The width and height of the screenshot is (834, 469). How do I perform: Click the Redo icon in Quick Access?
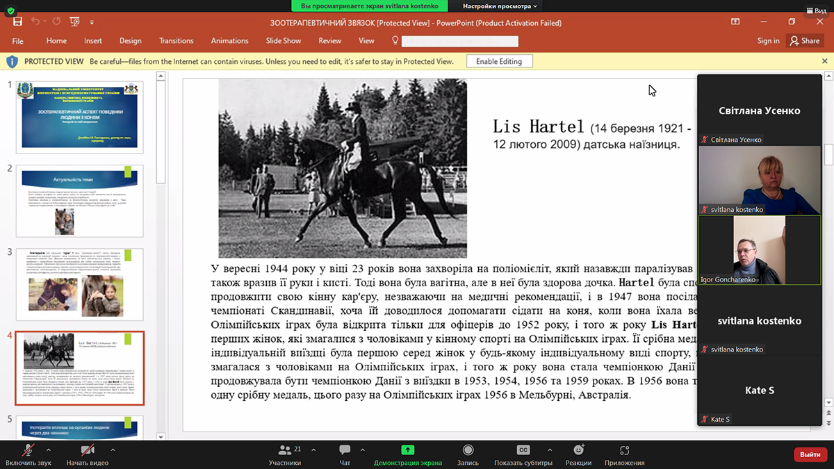(x=56, y=22)
